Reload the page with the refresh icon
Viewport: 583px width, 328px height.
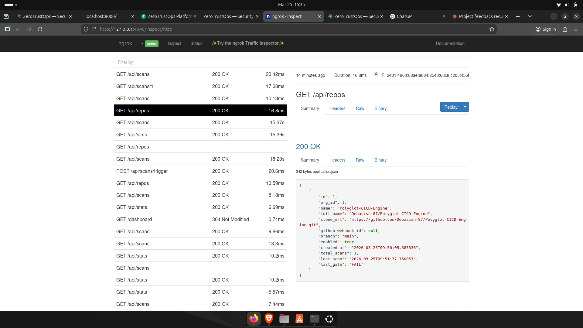40,29
